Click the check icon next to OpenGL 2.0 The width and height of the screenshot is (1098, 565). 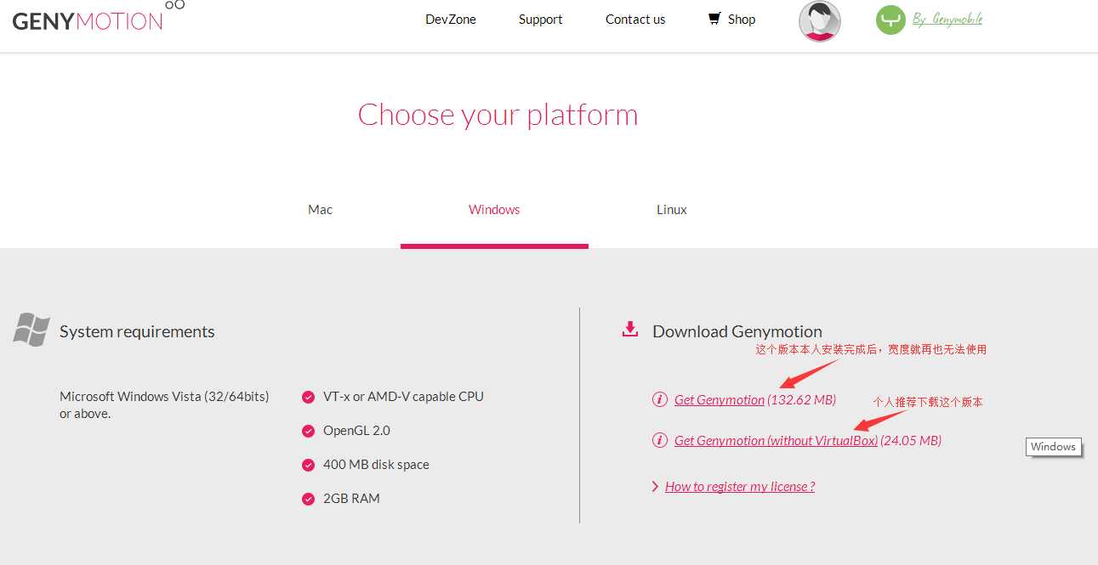pos(308,431)
